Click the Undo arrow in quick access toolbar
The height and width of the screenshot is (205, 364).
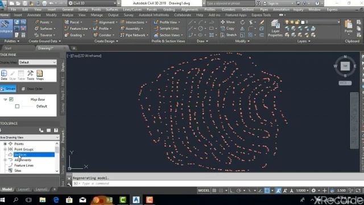tap(51, 3)
